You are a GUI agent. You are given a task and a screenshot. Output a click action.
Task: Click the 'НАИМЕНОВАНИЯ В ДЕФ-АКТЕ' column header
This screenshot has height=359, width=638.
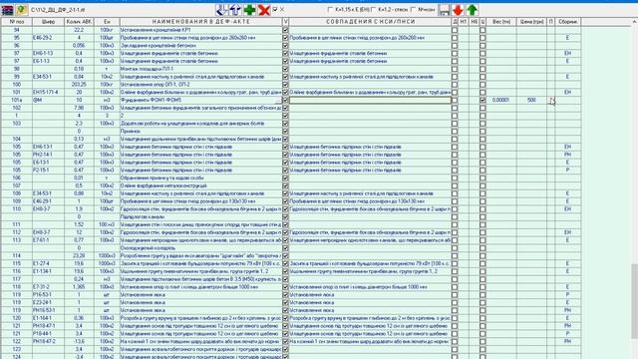point(201,22)
